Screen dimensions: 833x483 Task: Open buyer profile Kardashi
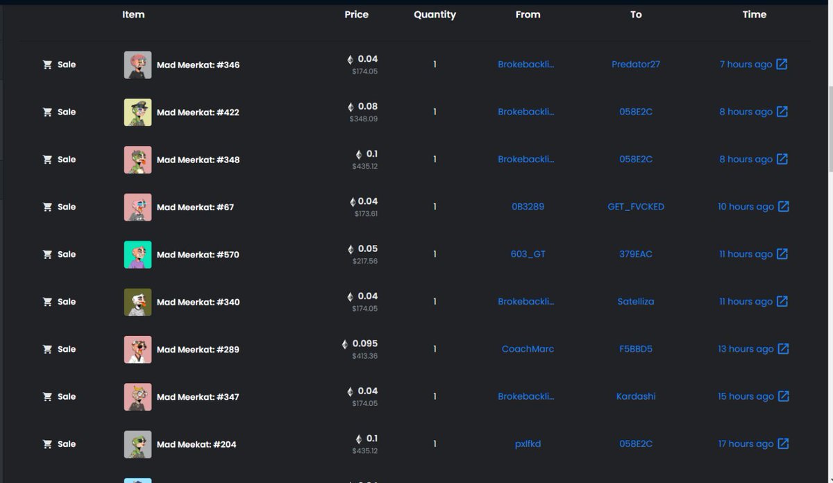[x=636, y=396]
